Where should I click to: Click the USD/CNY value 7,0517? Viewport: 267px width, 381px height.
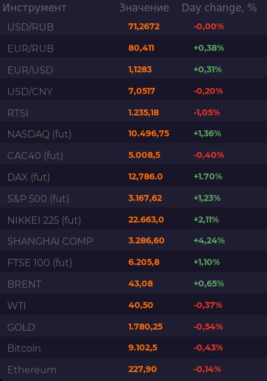tap(142, 91)
